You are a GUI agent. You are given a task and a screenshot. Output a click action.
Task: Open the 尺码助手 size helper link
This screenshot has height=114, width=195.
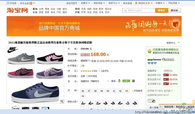point(137,91)
